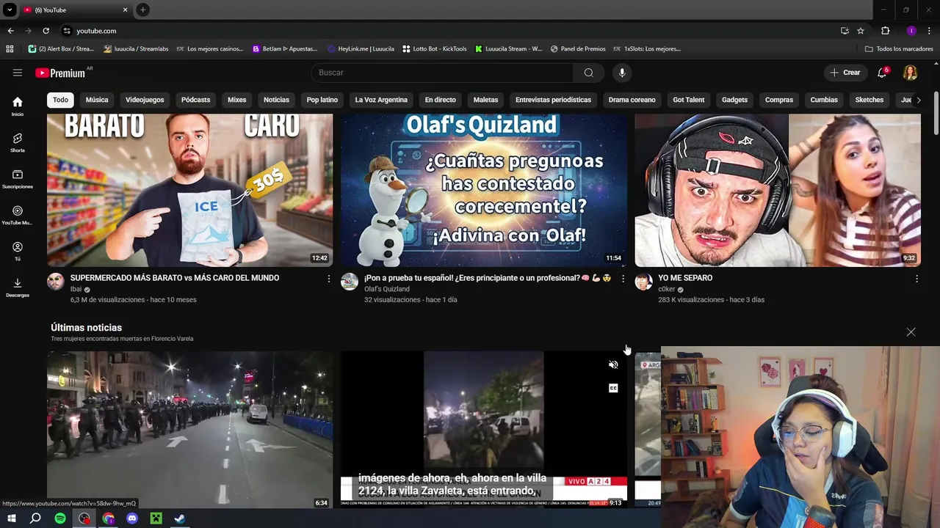Unmute the previewing news video
This screenshot has width=940, height=528.
tap(613, 364)
